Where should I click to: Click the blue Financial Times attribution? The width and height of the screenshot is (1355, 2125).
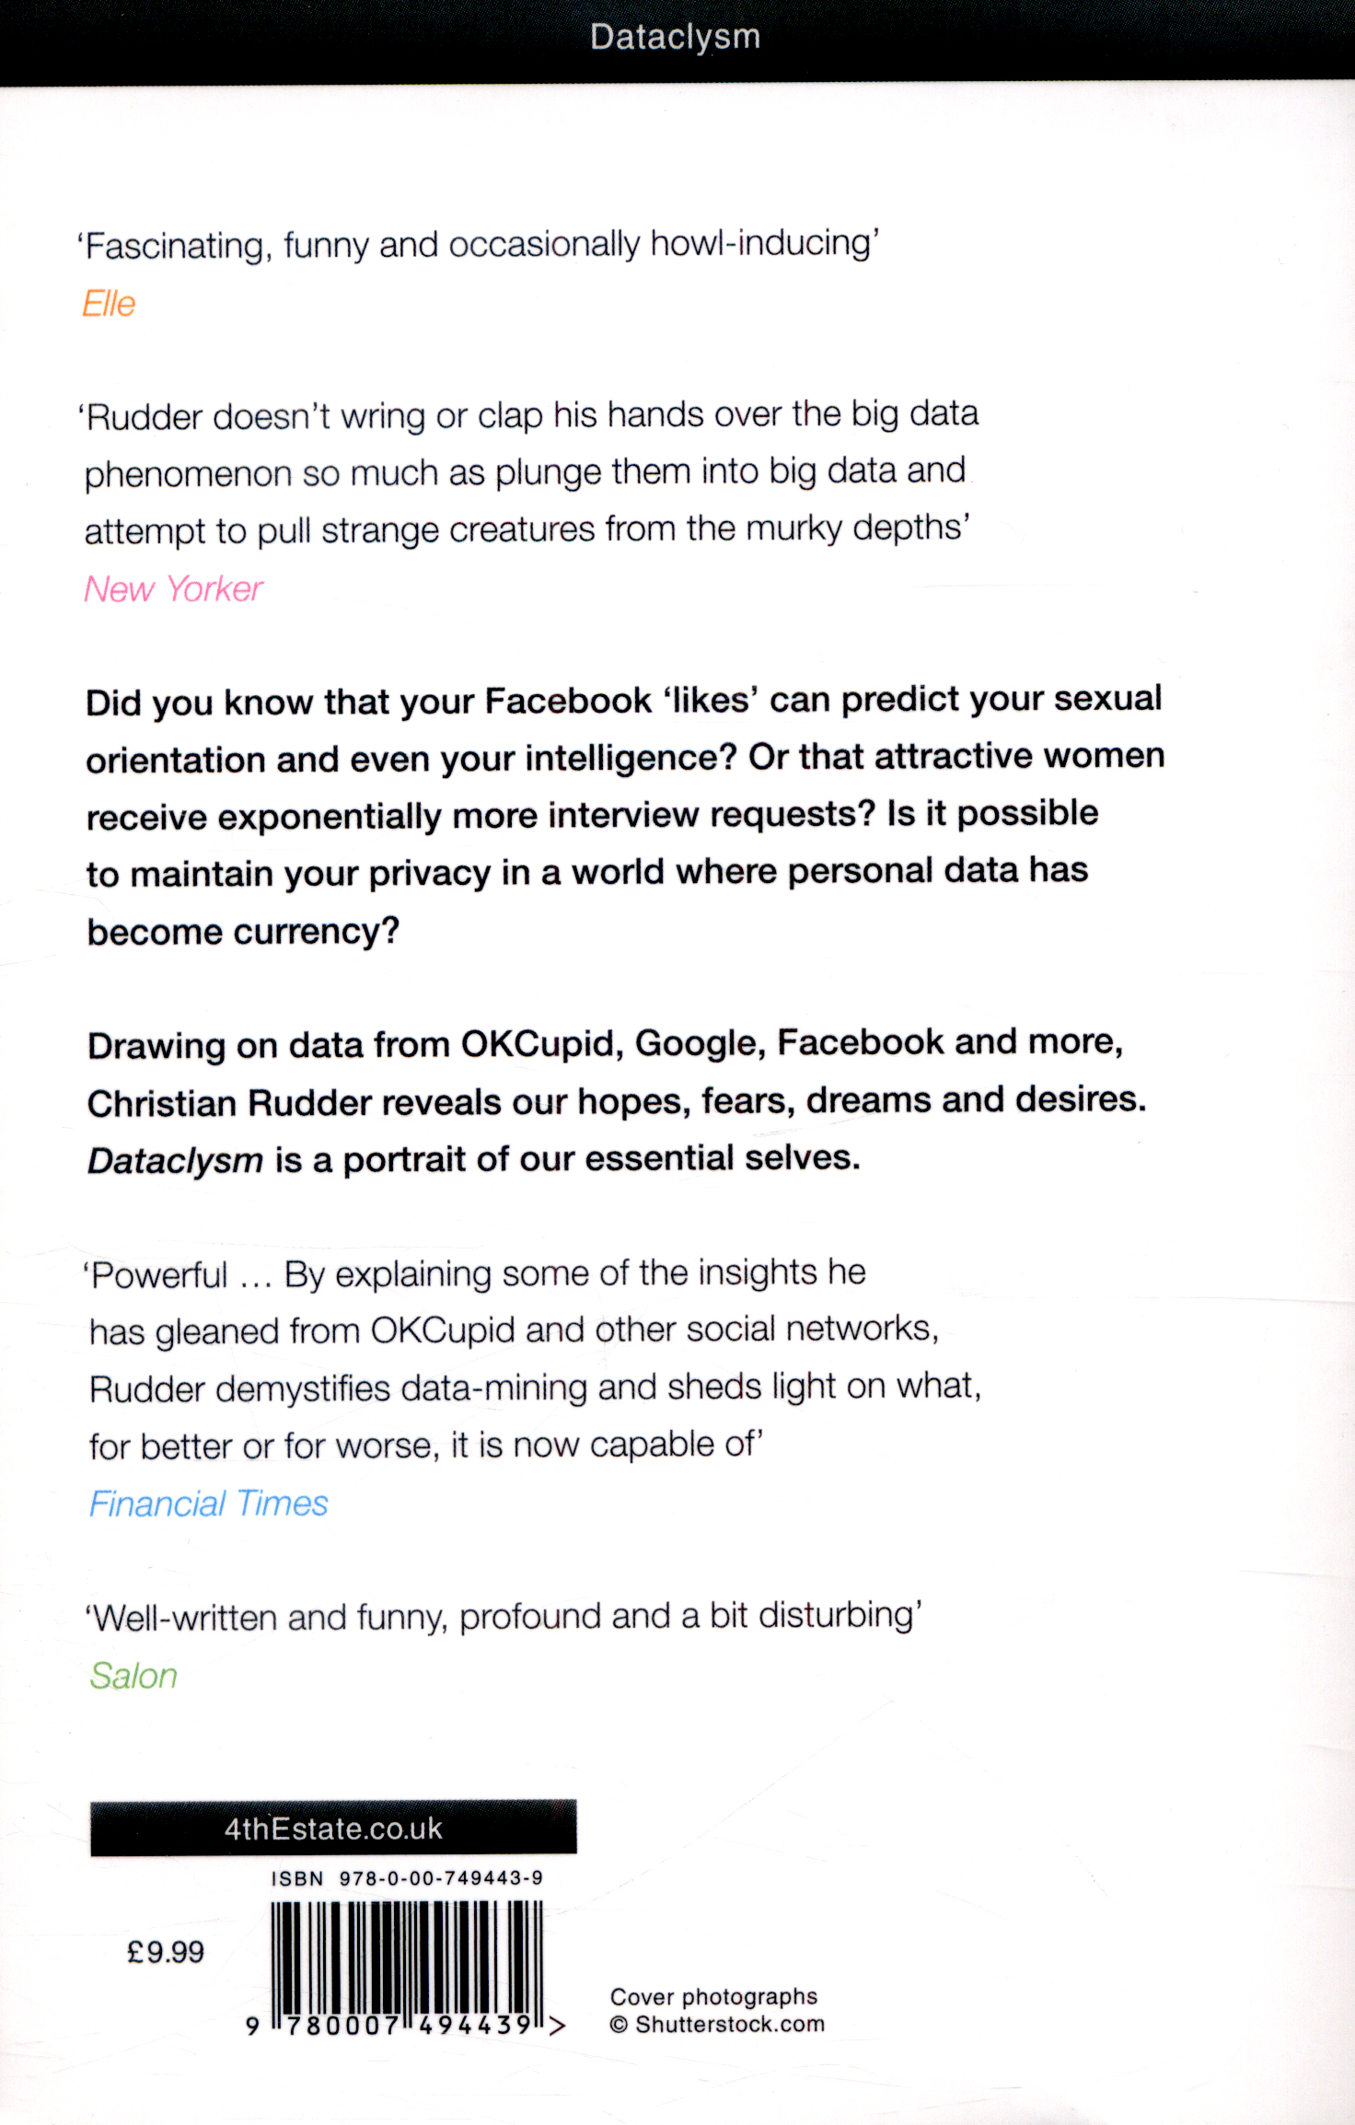pos(208,1504)
